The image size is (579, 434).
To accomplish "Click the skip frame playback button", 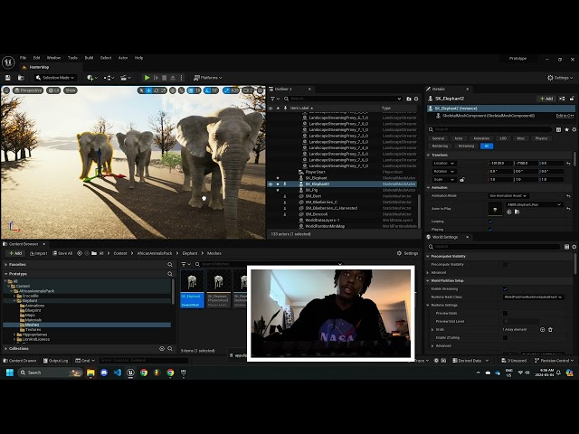I will tap(156, 78).
